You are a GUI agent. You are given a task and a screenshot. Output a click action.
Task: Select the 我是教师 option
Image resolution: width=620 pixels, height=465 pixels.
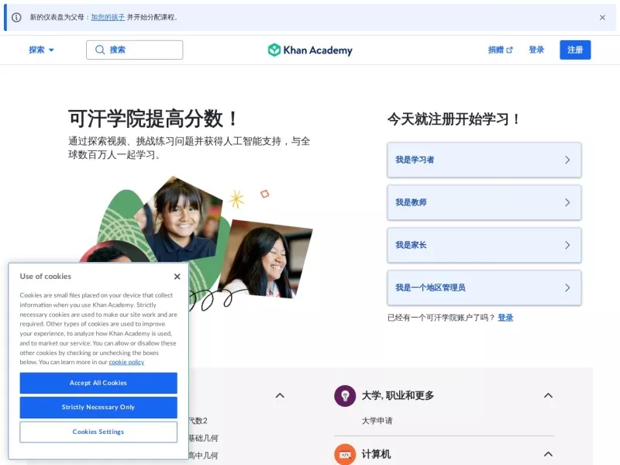484,202
